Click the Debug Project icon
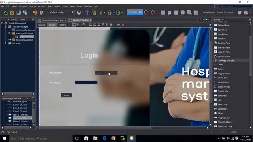The height and width of the screenshot is (142, 253). 110,13
